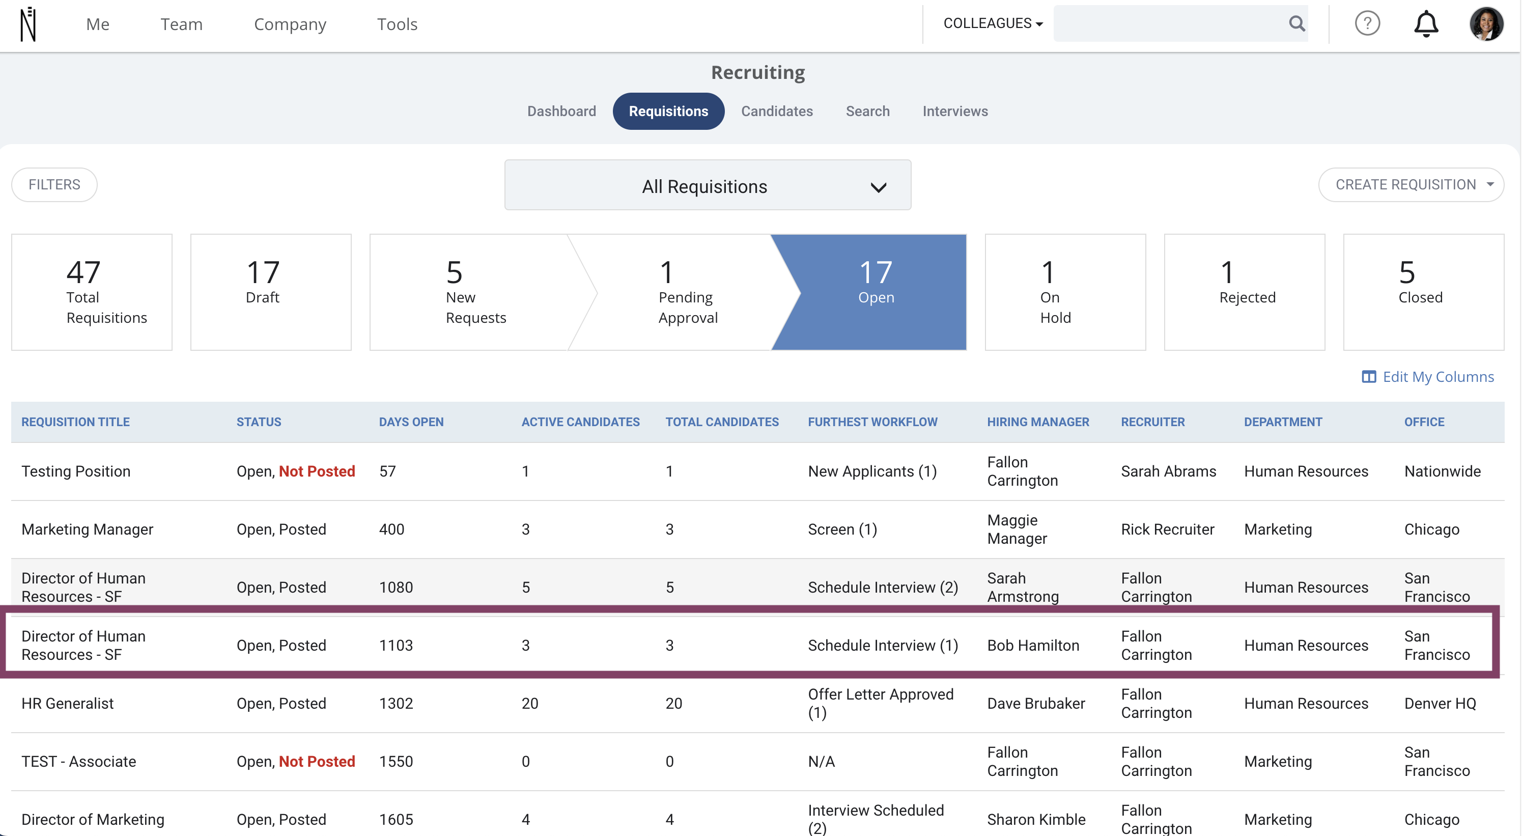This screenshot has width=1522, height=836.
Task: Sort by TOTAL CANDIDATES column header
Action: tap(722, 422)
